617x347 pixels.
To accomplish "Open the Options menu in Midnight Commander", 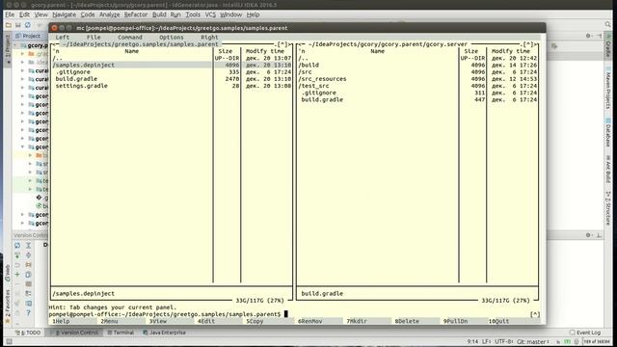I will click(172, 37).
